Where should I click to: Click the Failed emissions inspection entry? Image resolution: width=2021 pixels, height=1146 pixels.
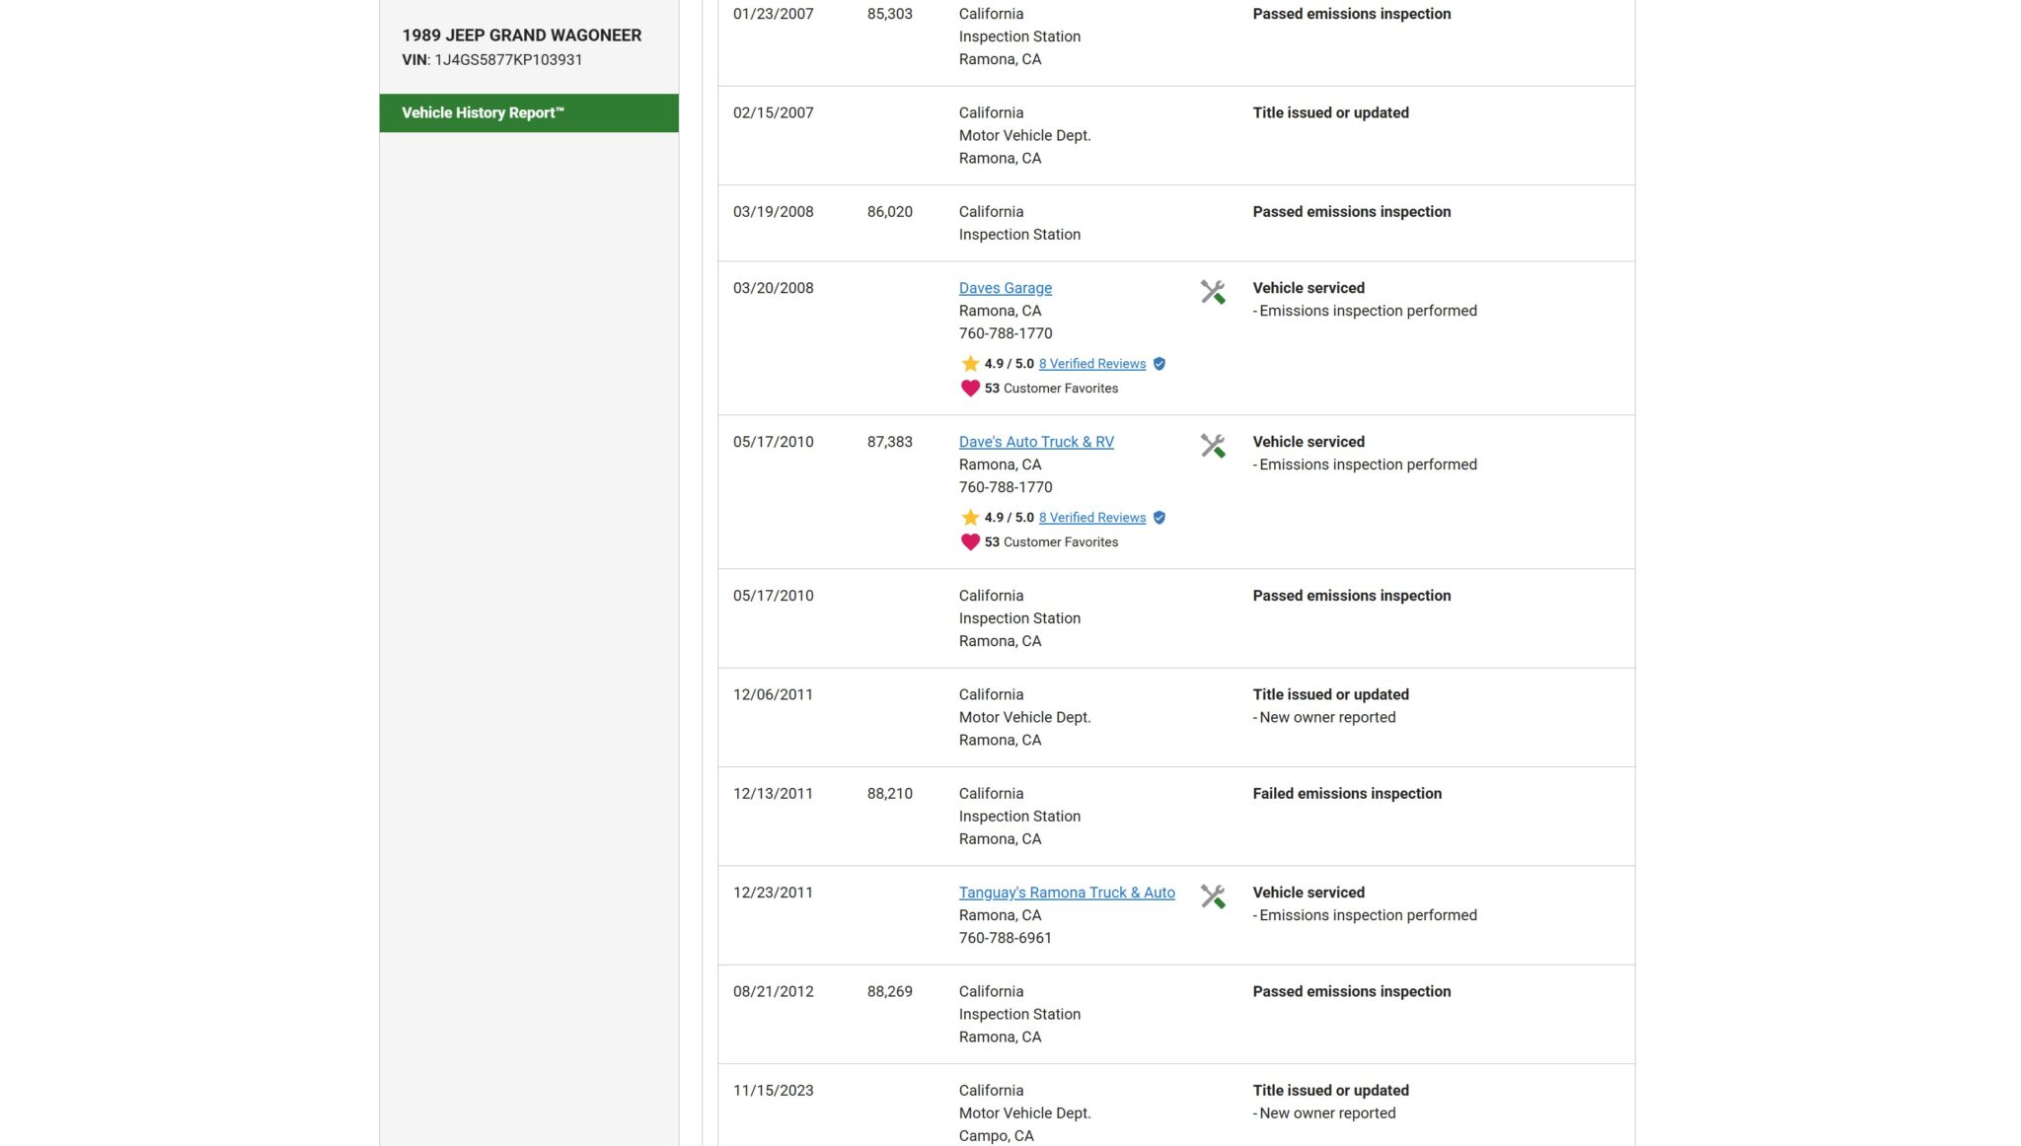click(1346, 794)
